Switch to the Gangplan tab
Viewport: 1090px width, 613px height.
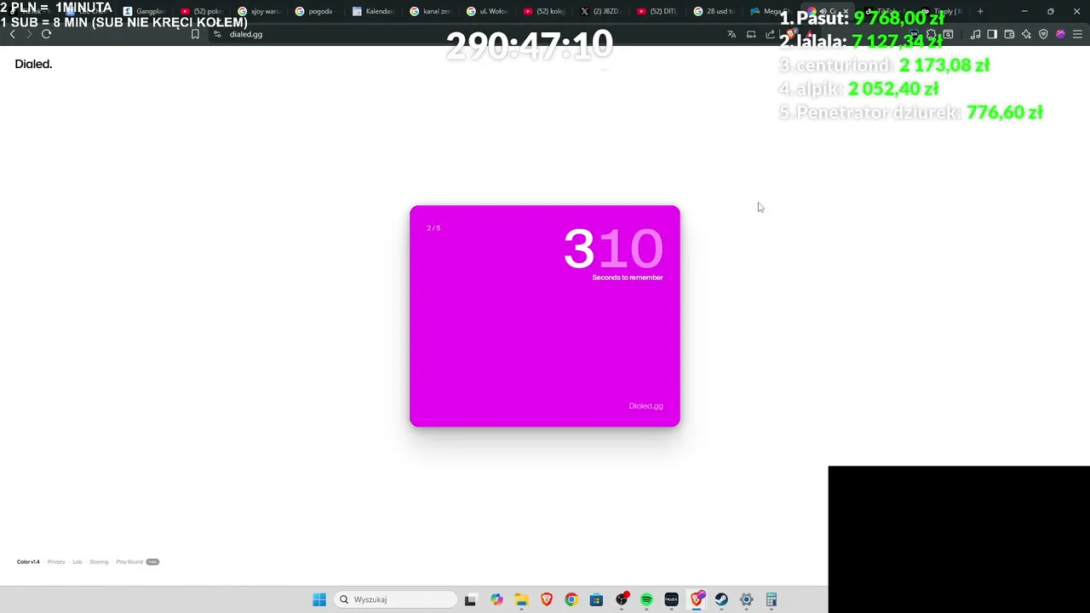[145, 11]
